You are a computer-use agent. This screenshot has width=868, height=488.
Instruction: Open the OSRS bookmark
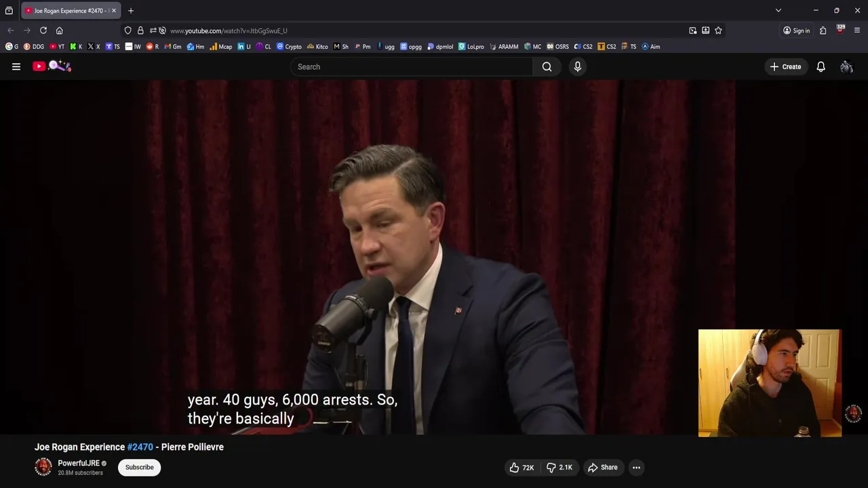(558, 47)
